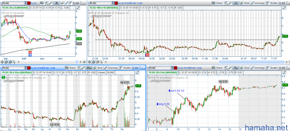Select pointer cursor tool under daily chart
This screenshot has width=290, height=131.
14,62
